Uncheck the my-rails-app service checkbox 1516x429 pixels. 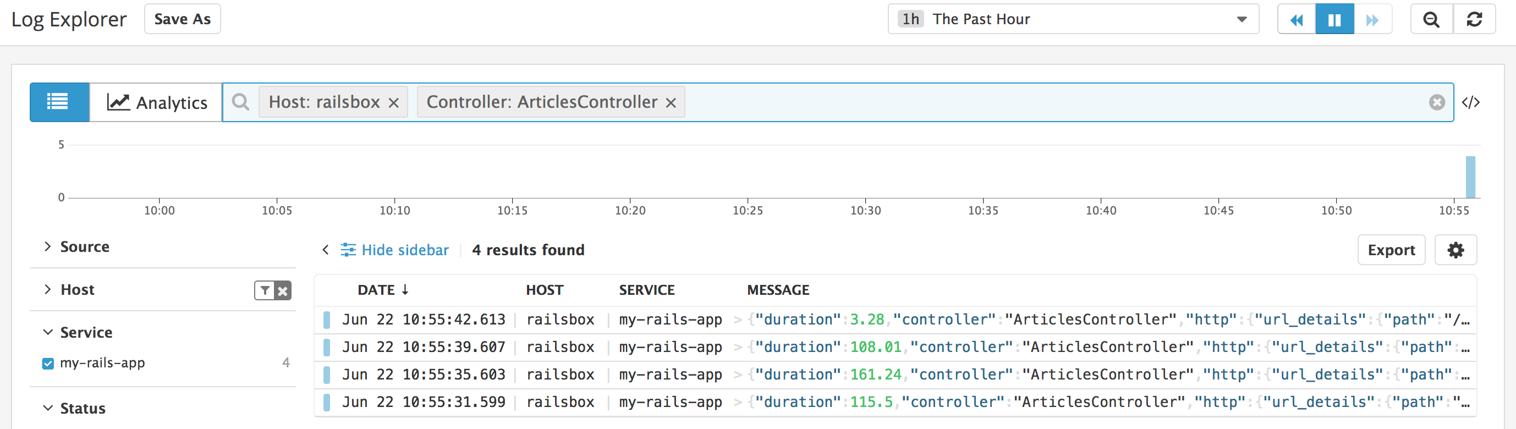tap(48, 363)
